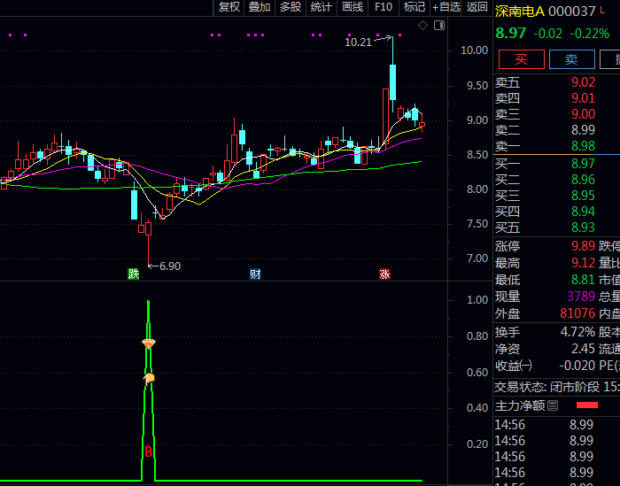Screen dimensions: 620x486
Task: Toggle the side panel layout icon
Action: pos(439,26)
